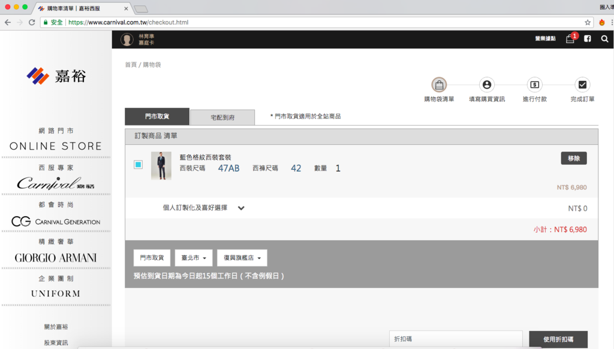
Task: Click the suit product thumbnail
Action: pyautogui.click(x=161, y=166)
